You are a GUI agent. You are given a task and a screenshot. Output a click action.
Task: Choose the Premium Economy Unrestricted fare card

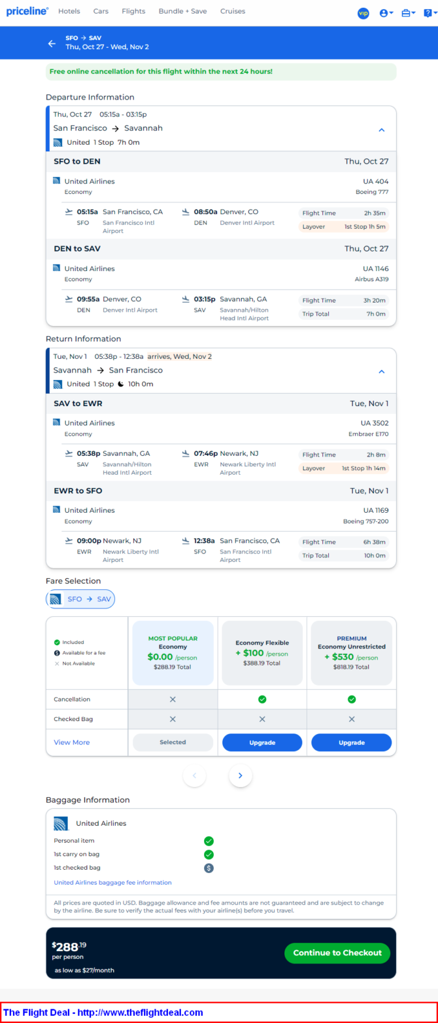[352, 653]
